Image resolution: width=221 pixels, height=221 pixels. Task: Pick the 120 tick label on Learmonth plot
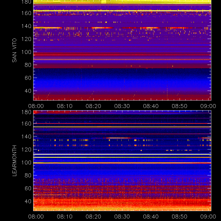click(x=26, y=149)
